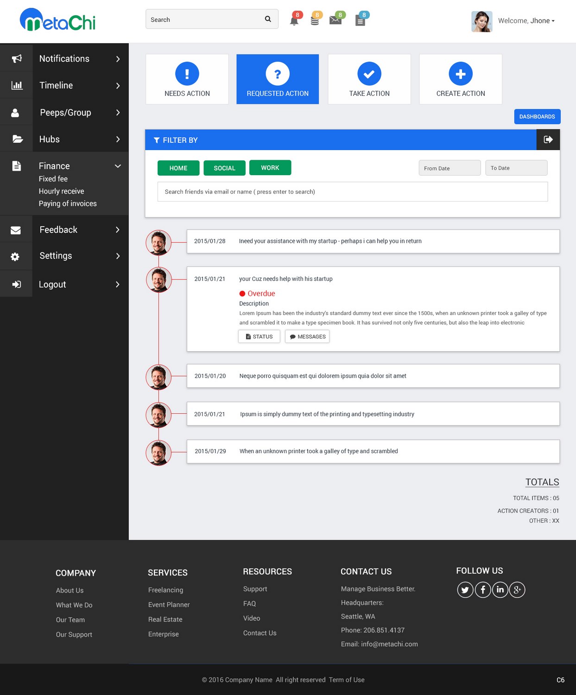Click the open folder Hubs sidebar icon
Screen dimensions: 576x695
point(18,139)
